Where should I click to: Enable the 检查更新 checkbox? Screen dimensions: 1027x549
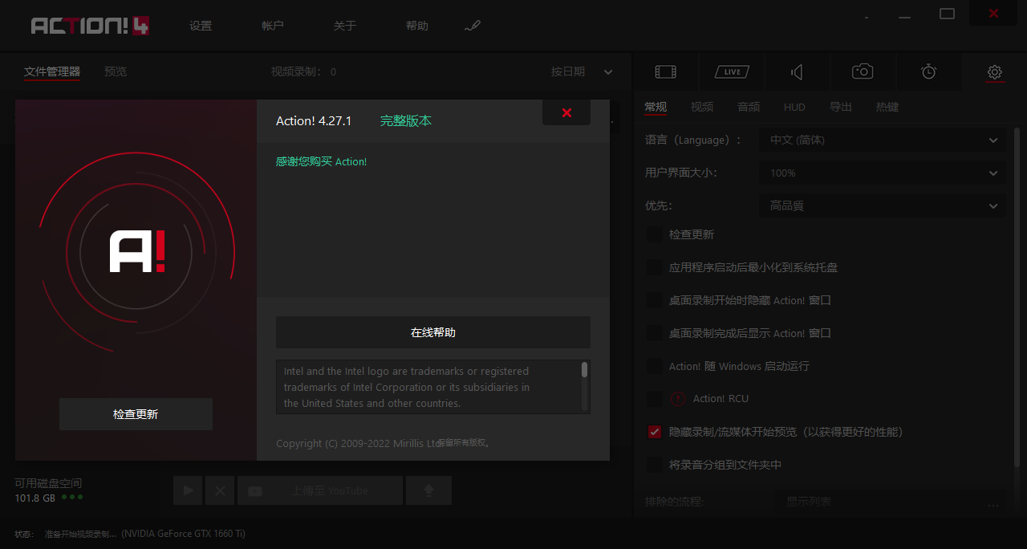pos(655,234)
